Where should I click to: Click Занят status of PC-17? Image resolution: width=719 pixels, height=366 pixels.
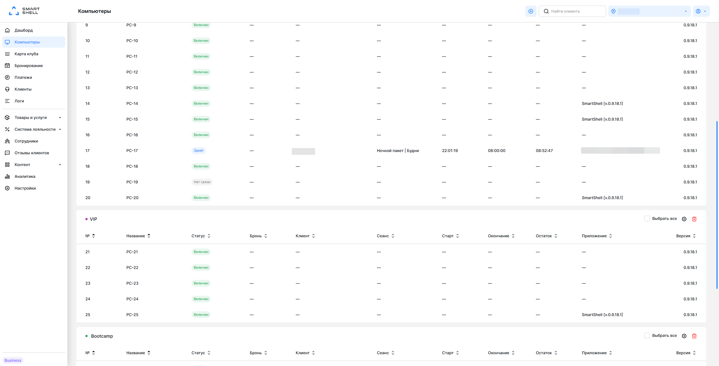pyautogui.click(x=198, y=151)
